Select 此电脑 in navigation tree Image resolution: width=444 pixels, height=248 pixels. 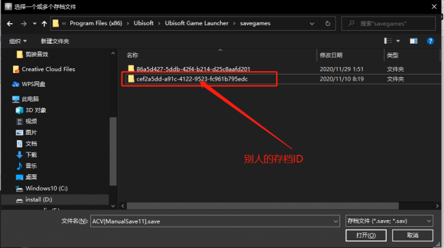pos(25,99)
